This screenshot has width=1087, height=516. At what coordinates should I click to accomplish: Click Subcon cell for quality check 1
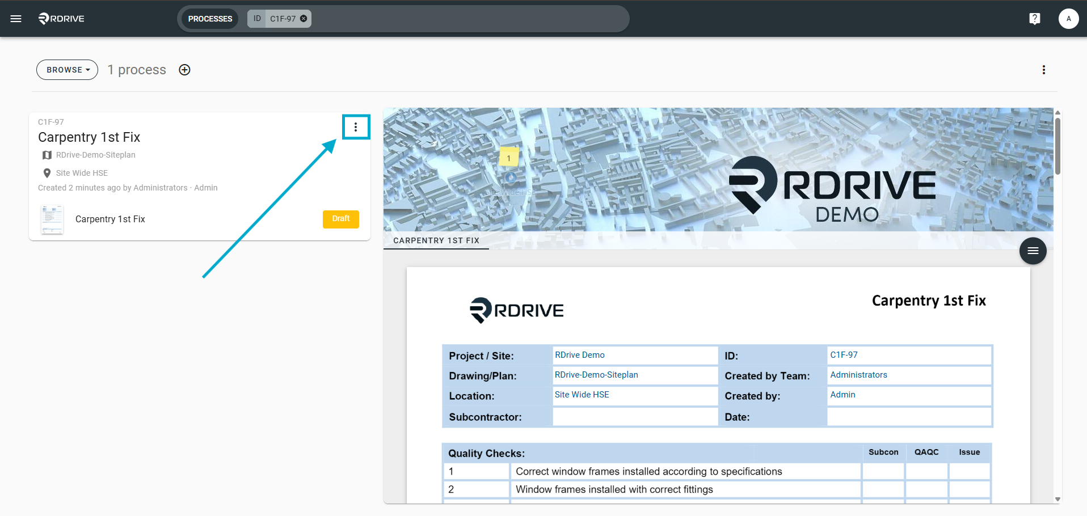pos(883,471)
